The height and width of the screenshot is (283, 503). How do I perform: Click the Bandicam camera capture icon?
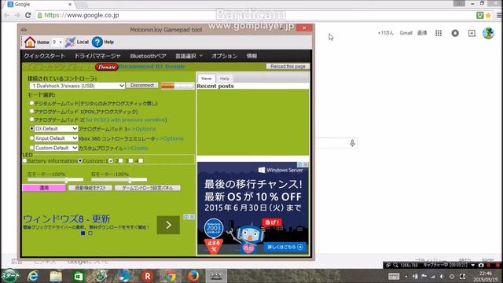pos(480,265)
